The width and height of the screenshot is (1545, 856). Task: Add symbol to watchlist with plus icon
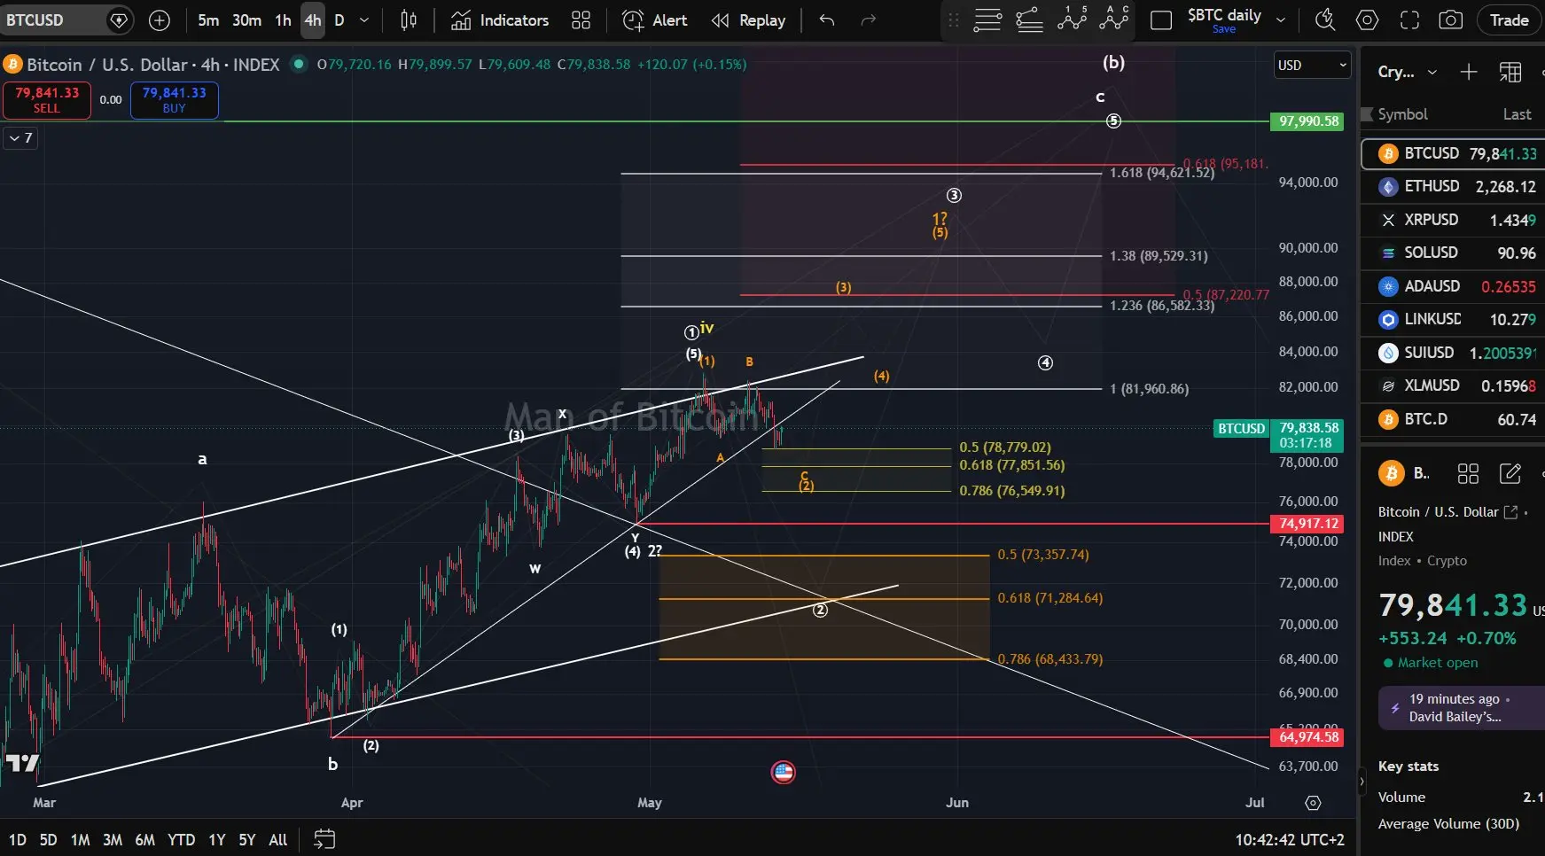1469,72
